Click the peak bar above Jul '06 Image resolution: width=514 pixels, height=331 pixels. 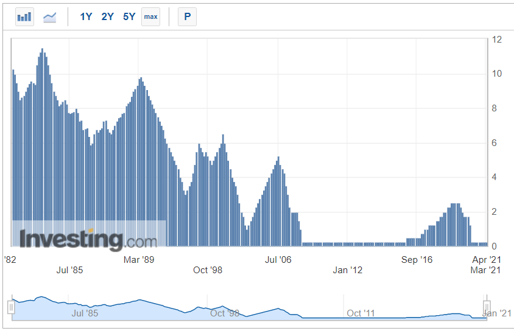278,201
